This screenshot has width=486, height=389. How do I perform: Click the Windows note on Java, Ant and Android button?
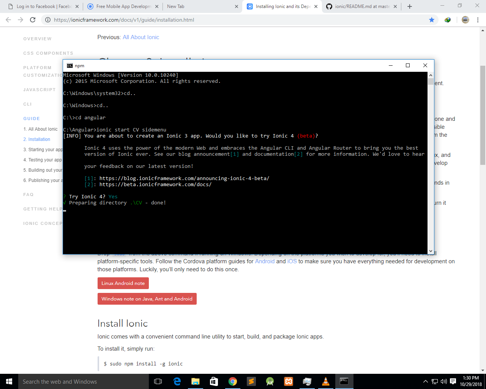147,299
